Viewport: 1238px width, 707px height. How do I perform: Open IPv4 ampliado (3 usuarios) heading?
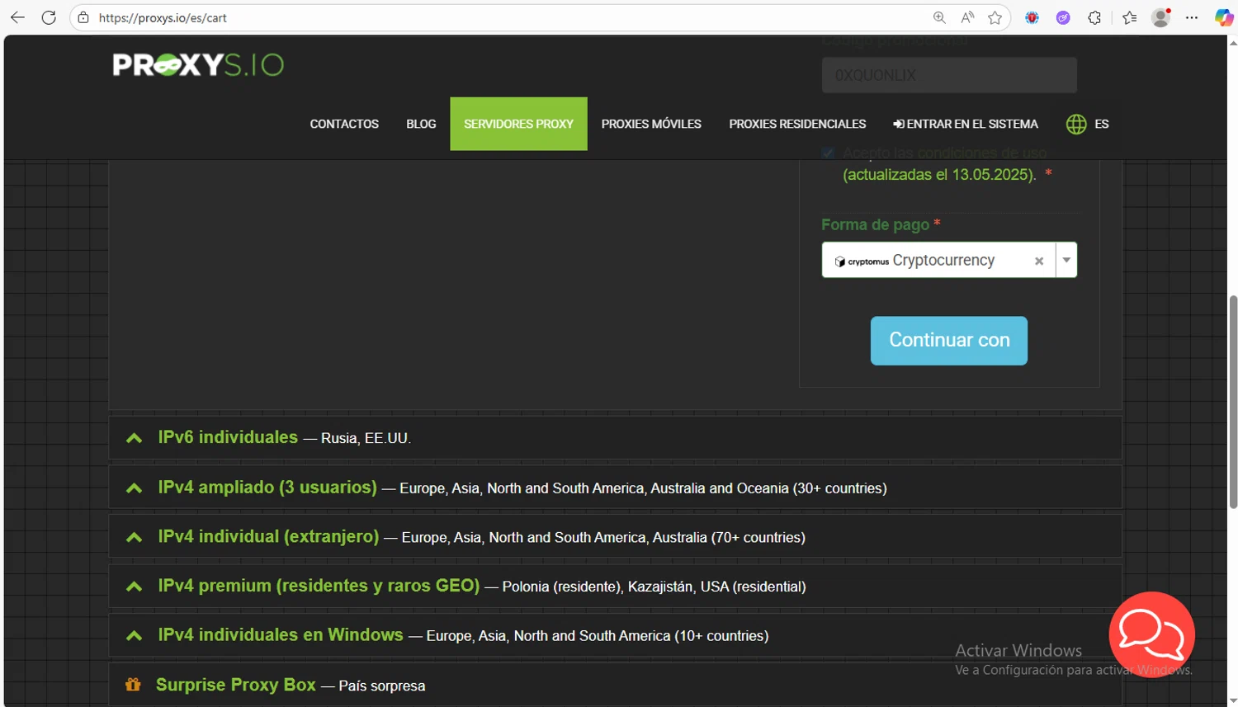pos(267,487)
